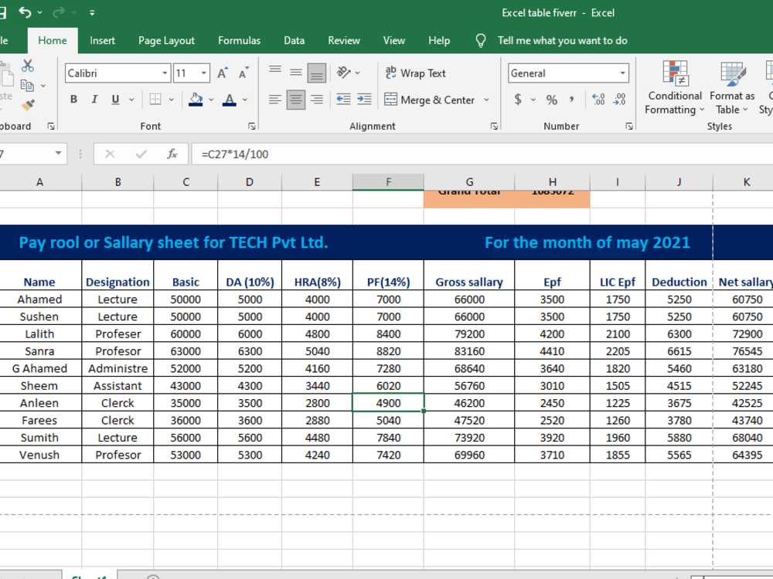Click the Copy icon in clipboard group
The width and height of the screenshot is (773, 579).
click(x=27, y=86)
